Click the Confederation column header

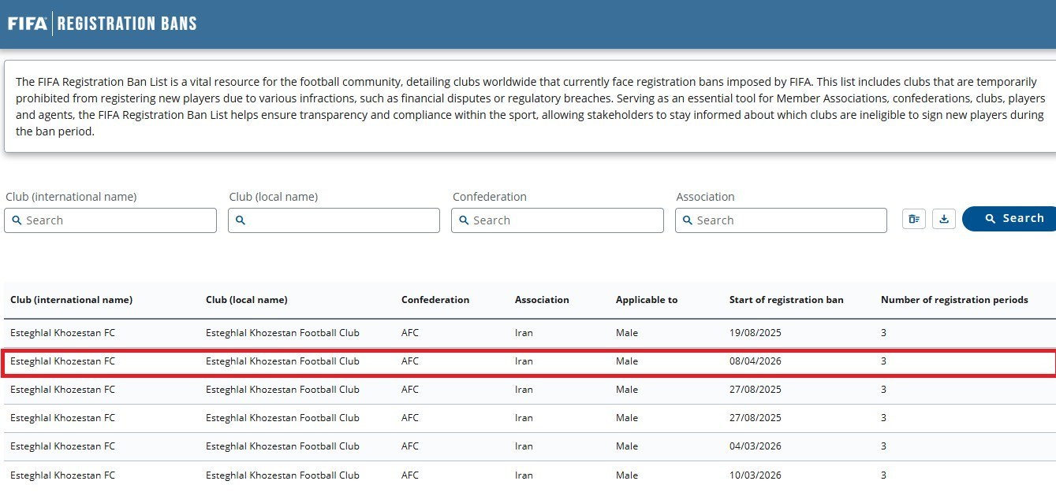pos(435,300)
